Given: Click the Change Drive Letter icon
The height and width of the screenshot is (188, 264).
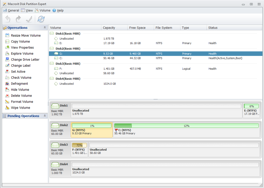Looking at the screenshot, I should [7, 59].
